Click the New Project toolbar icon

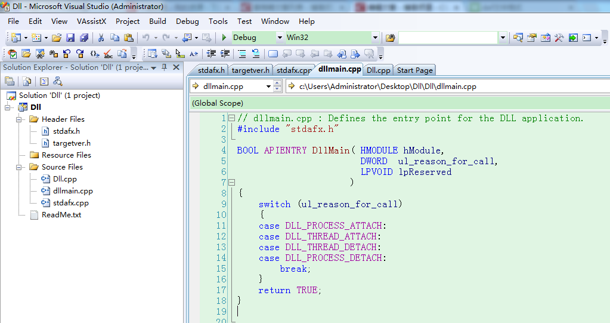16,38
